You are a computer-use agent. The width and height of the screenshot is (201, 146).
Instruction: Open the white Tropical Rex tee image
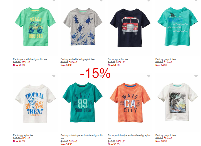[x=35, y=104]
